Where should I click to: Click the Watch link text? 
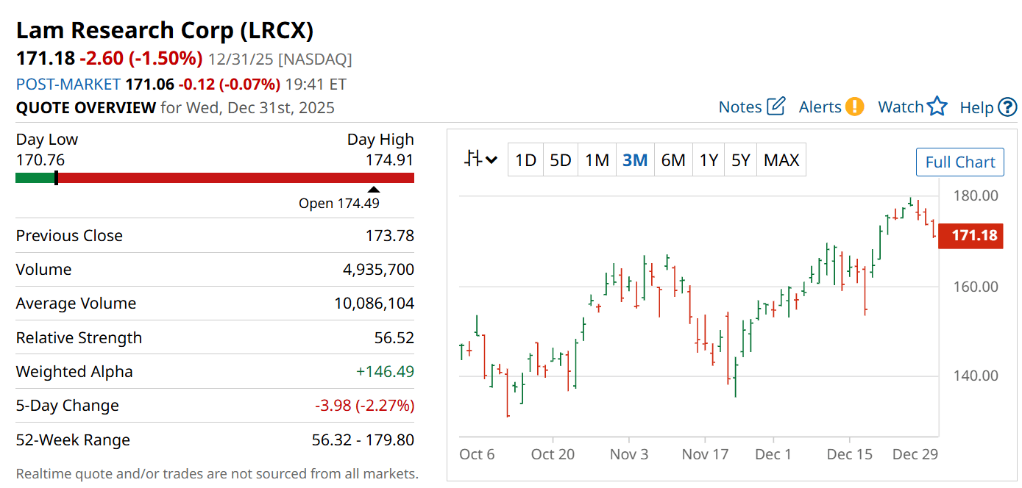pos(901,107)
